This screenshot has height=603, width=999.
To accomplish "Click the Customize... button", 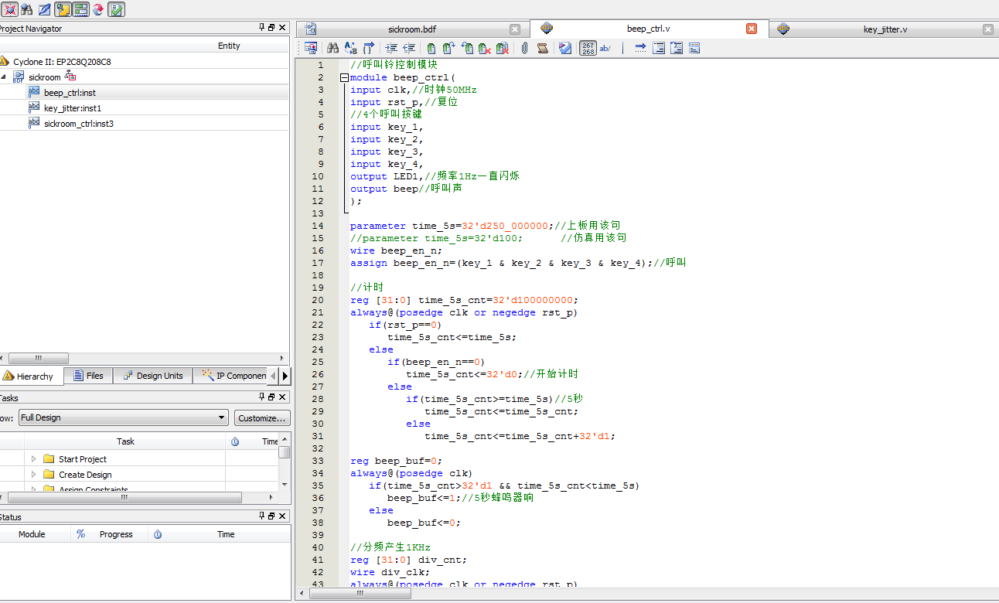I will click(x=262, y=417).
